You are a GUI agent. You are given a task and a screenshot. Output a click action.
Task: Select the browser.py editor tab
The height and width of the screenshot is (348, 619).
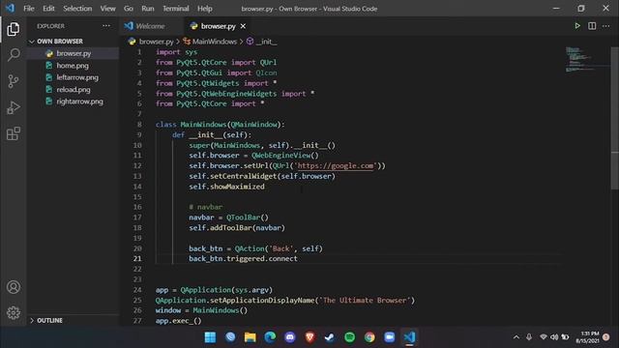click(217, 26)
